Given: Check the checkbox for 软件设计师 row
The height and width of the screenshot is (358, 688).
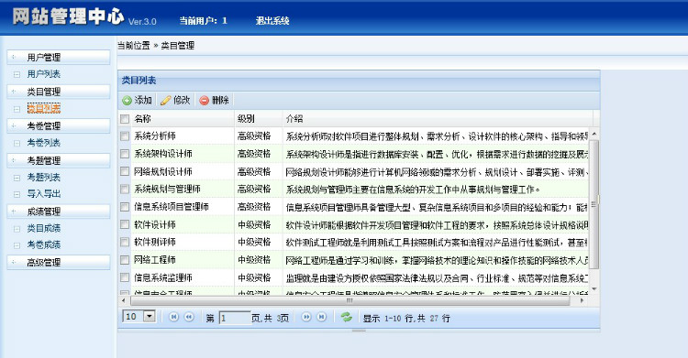Looking at the screenshot, I should coord(125,224).
